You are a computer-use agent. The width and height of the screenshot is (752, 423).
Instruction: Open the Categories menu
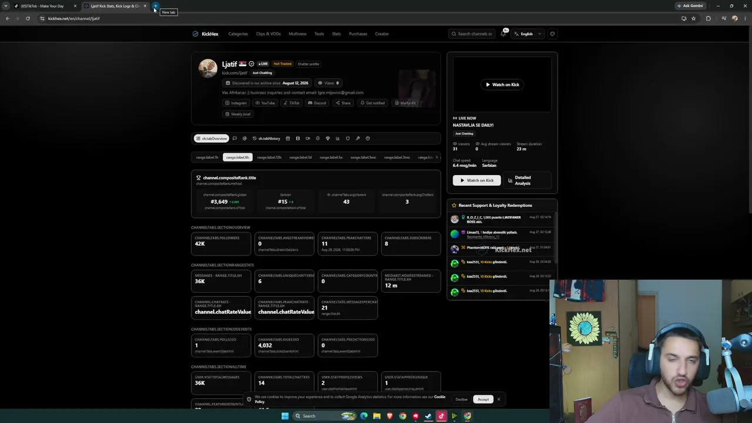pyautogui.click(x=238, y=33)
